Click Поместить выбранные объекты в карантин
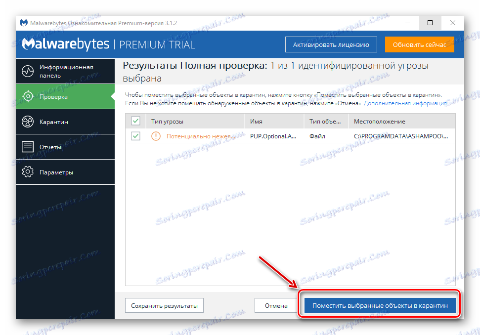The width and height of the screenshot is (480, 335). pos(380,305)
